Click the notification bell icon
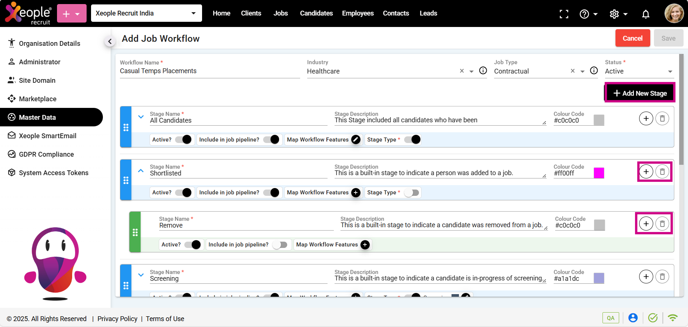688x327 pixels. (645, 14)
